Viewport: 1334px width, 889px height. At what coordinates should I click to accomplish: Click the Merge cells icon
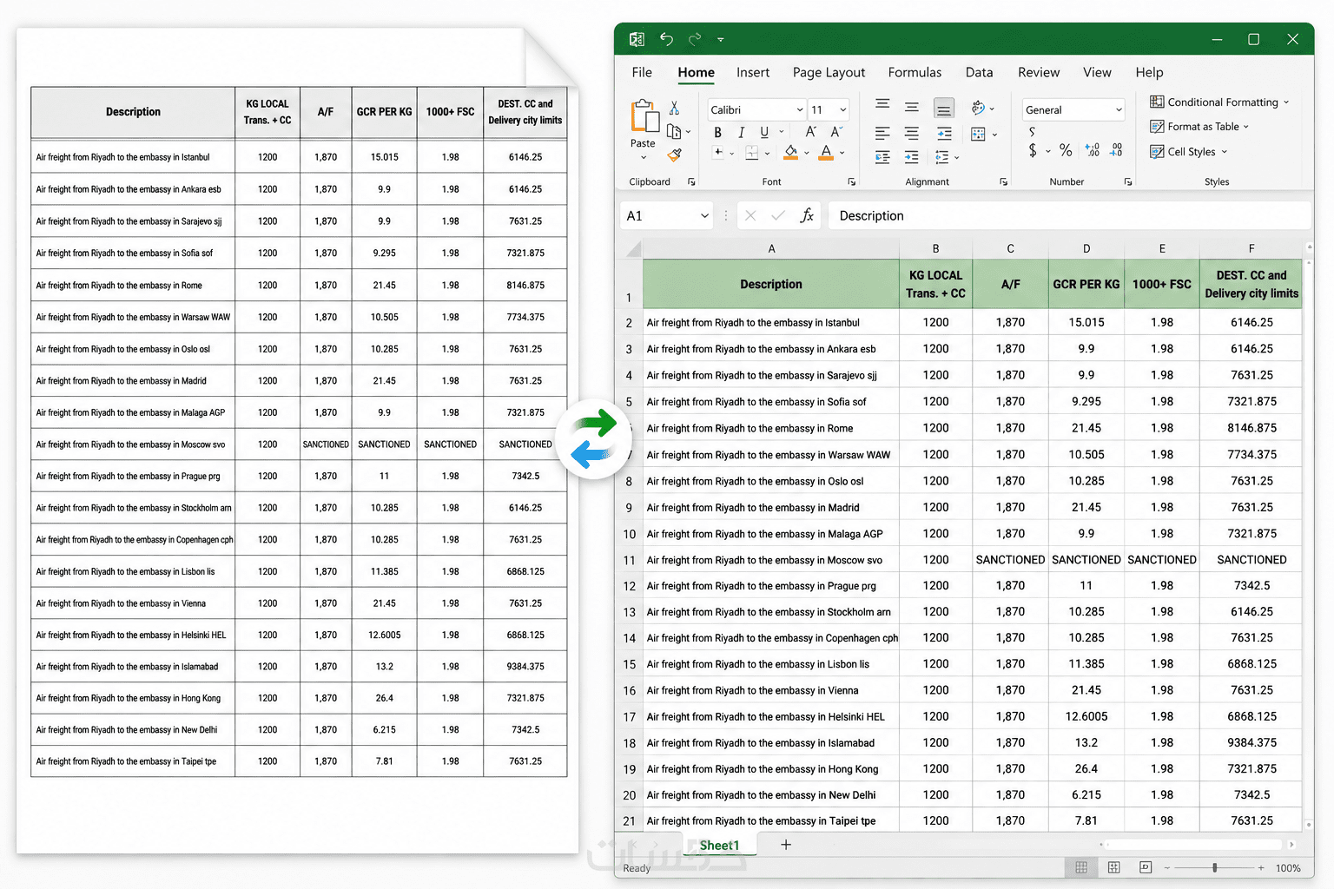click(x=979, y=134)
